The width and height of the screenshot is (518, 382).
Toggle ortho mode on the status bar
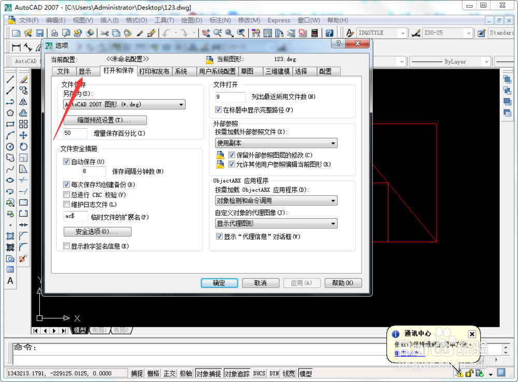coord(169,373)
